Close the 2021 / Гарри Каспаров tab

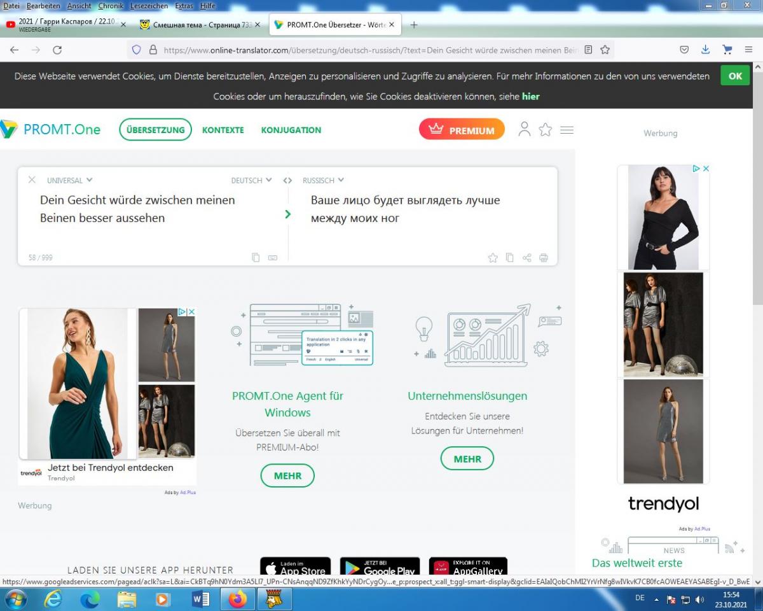point(123,25)
